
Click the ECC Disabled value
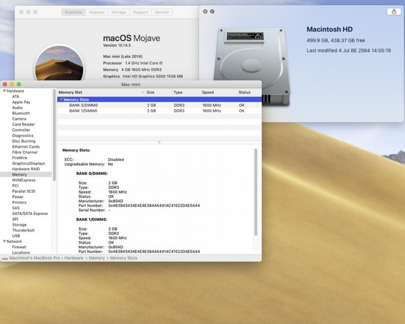tap(116, 159)
